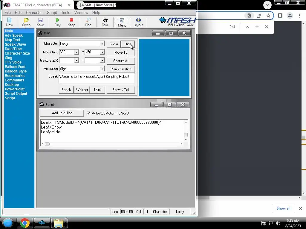Click Chrome tab search chevron button
Image resolution: width=306 pixels, height=229 pixels.
[x=267, y=5]
